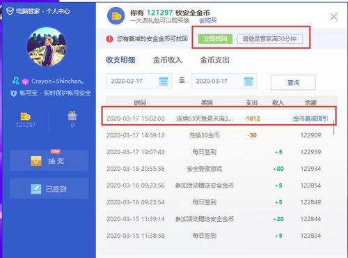This screenshot has width=348, height=258.
Task: Click the green 121297 coin total in header
Action: point(160,13)
